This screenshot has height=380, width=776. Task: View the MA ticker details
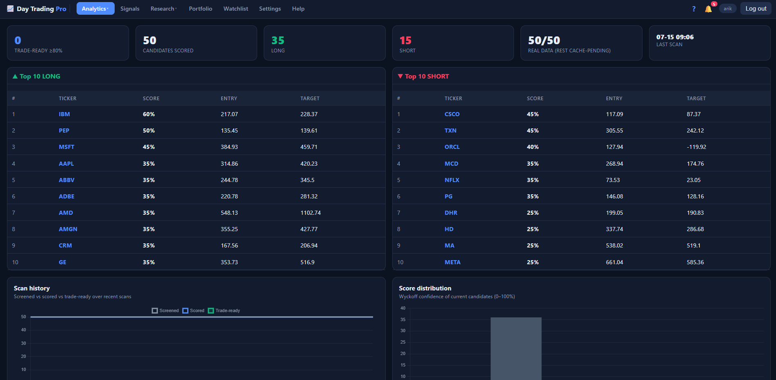[449, 245]
